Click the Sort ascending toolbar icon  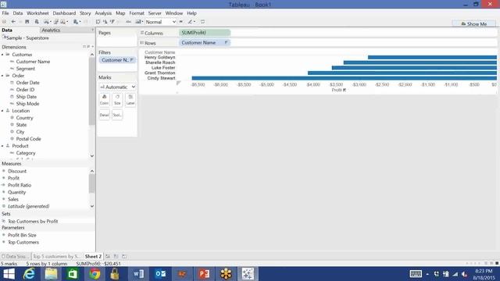(x=105, y=22)
